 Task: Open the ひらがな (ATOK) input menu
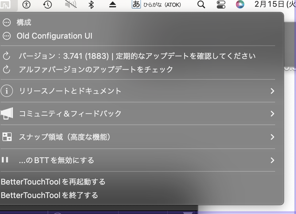coord(156,5)
